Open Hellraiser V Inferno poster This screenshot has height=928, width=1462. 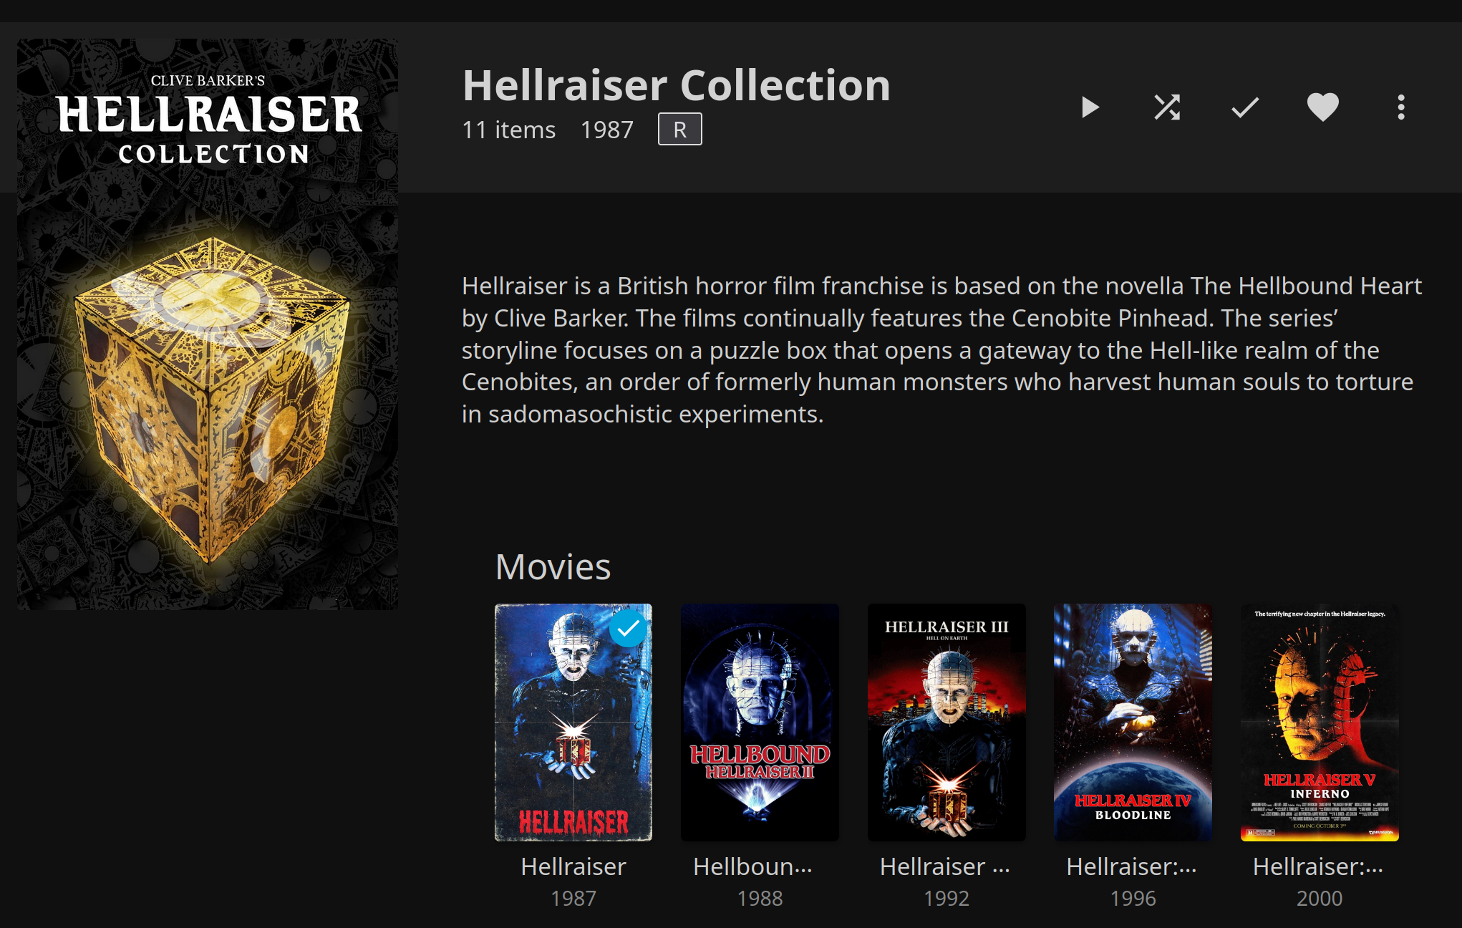click(1320, 722)
